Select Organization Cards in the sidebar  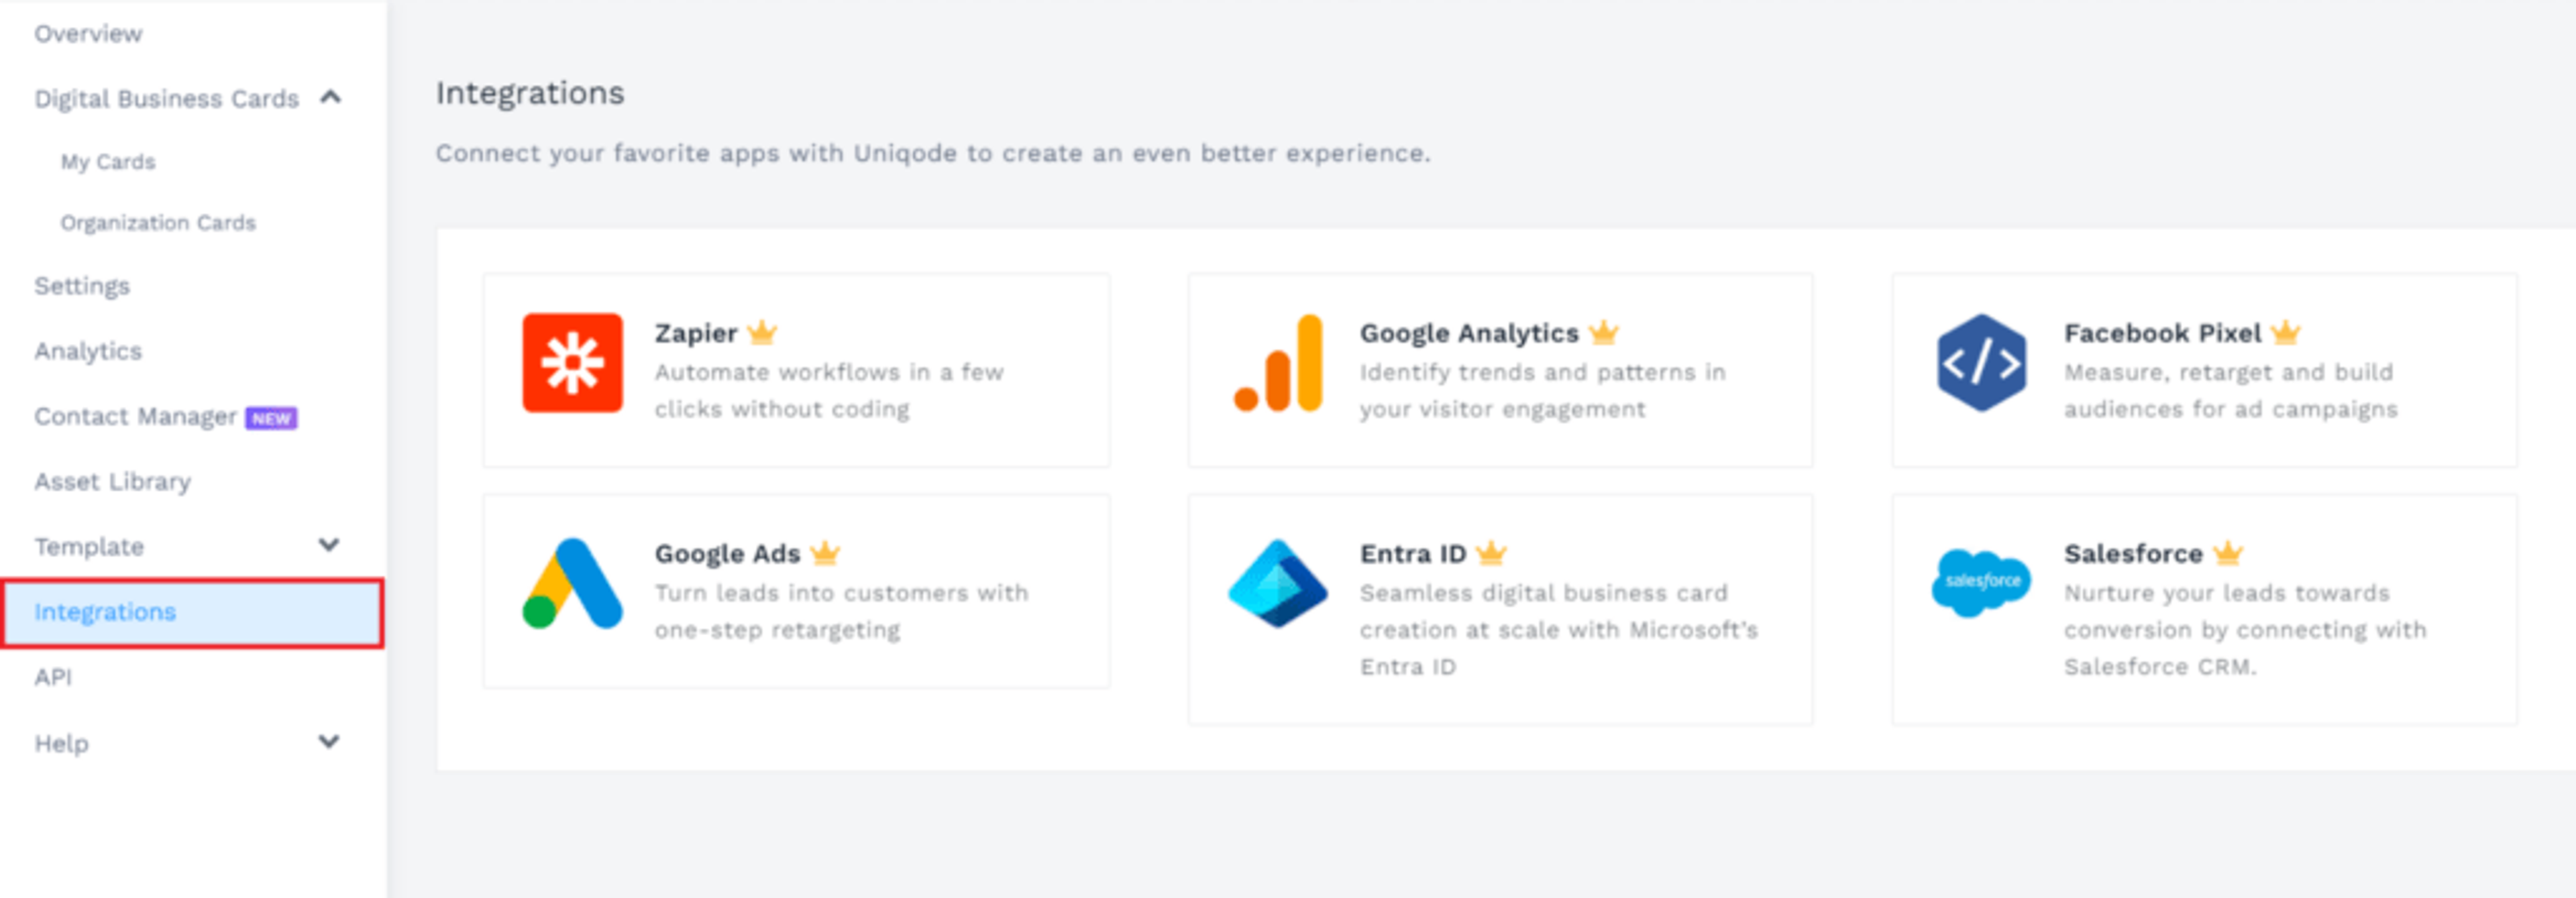pyautogui.click(x=158, y=222)
